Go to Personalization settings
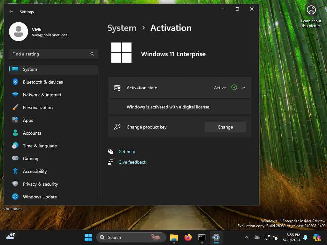 pyautogui.click(x=53, y=108)
